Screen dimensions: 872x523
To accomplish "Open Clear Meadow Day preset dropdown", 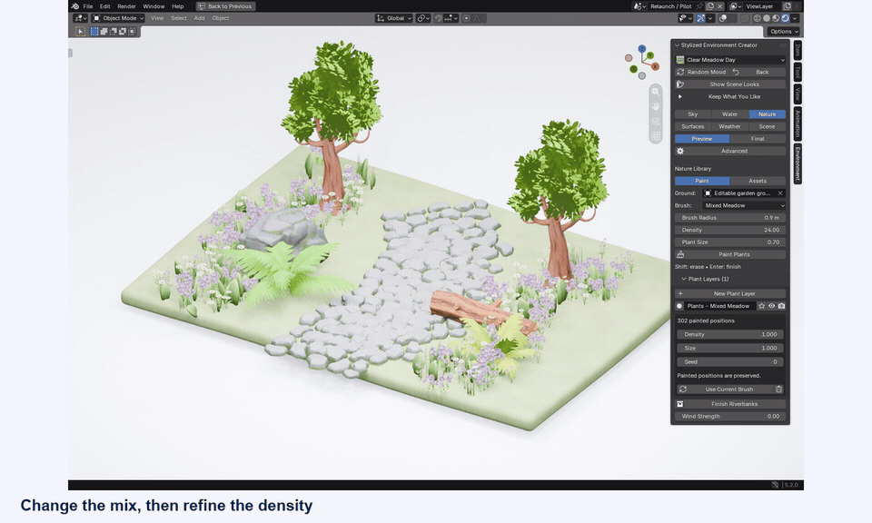I will click(x=730, y=60).
